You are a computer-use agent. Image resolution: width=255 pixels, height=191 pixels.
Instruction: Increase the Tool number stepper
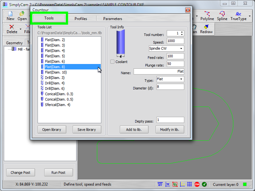coord(182,32)
